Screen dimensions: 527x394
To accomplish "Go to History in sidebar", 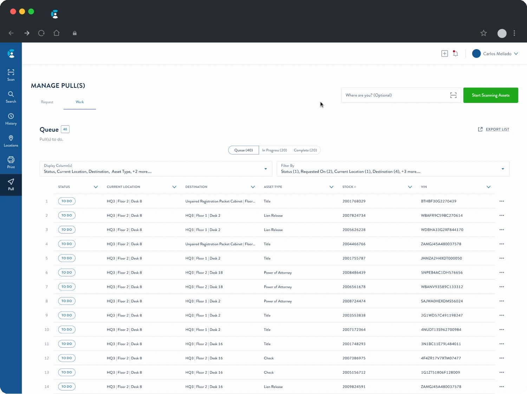I will click(11, 119).
